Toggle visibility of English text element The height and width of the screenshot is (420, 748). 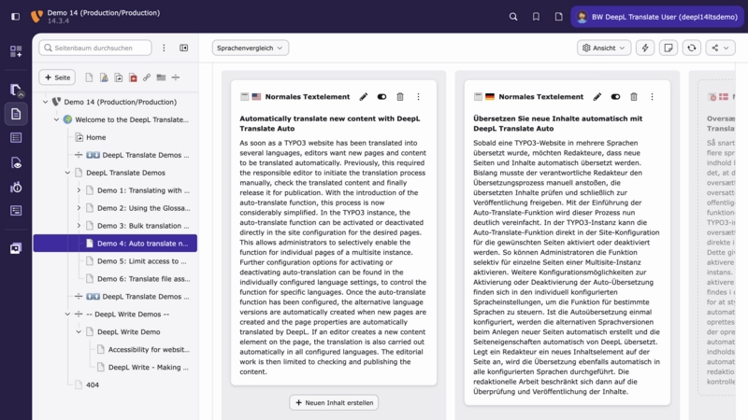point(381,97)
